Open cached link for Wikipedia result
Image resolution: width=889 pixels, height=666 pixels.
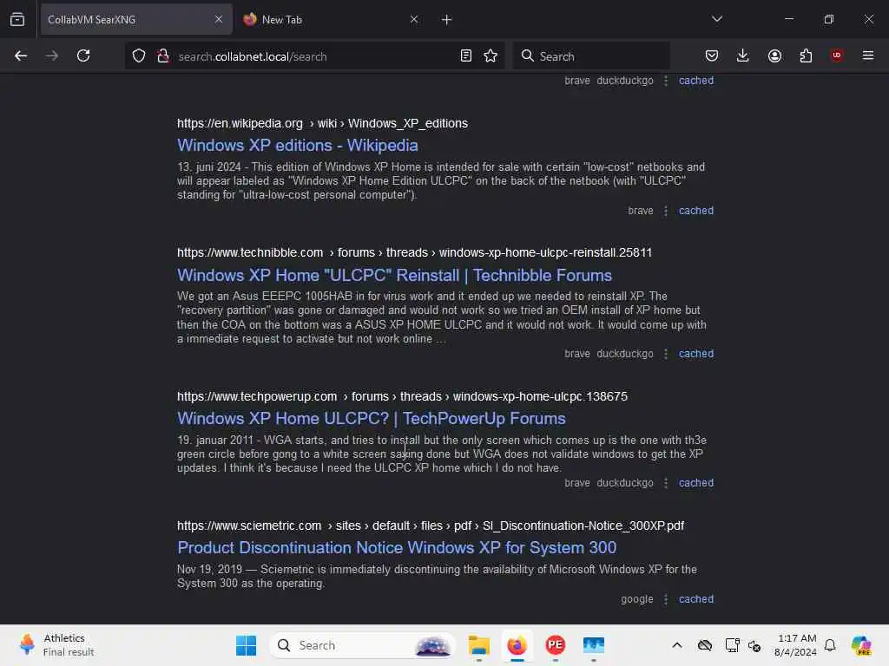[x=696, y=211]
